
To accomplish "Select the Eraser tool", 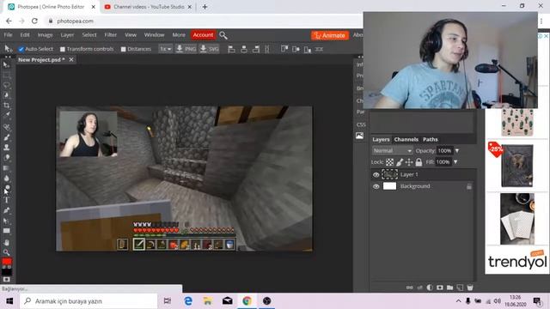I will pos(6,158).
